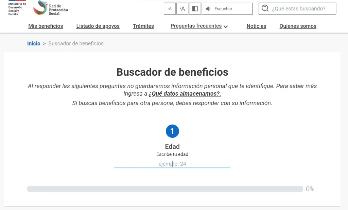Return to Inicio via the breadcrumb

pyautogui.click(x=33, y=43)
